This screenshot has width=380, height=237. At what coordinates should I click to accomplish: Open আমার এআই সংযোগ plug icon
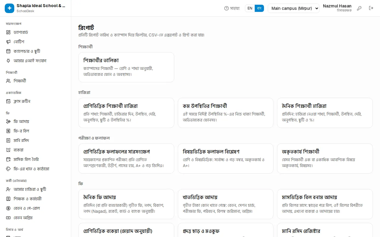(8, 61)
